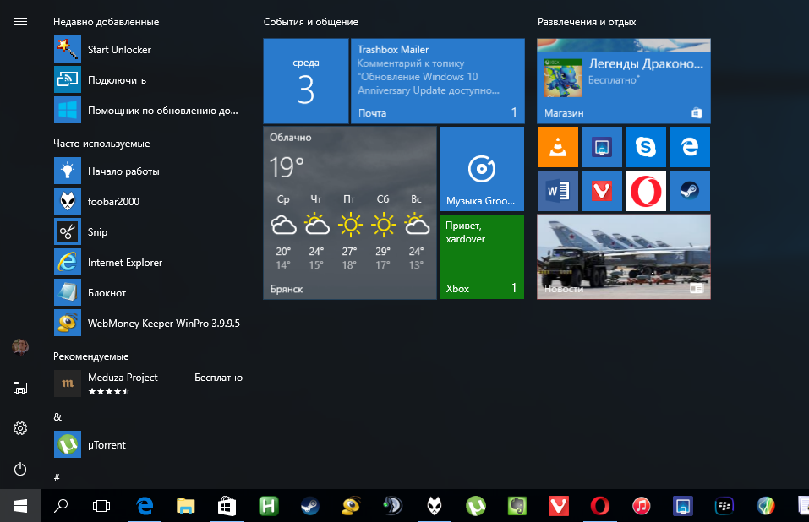Open BlackBerry app on the taskbar
The image size is (809, 522).
click(724, 506)
